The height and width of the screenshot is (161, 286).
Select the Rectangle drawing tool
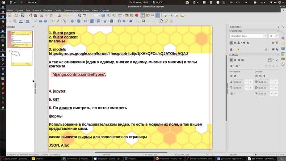coord(41,21)
